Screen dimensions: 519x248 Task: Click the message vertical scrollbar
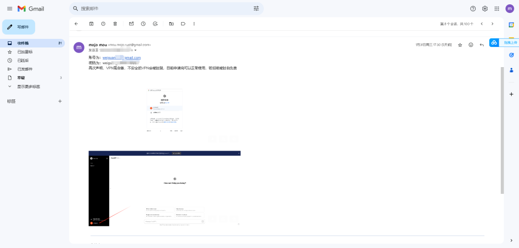pos(503,130)
